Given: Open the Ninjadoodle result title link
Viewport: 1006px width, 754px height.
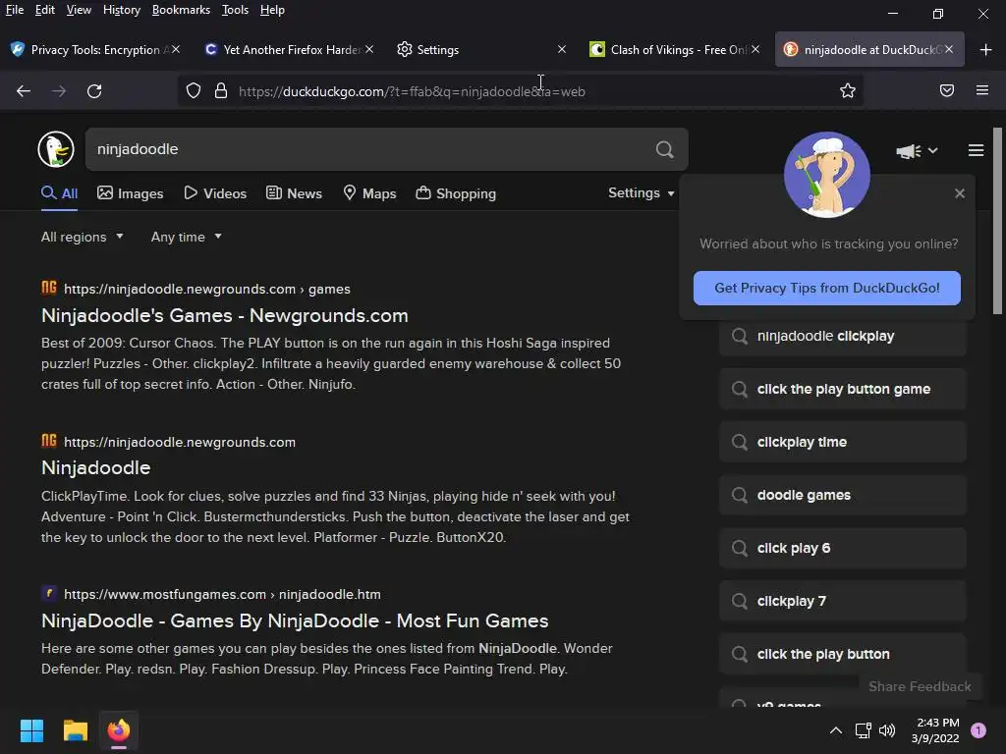Looking at the screenshot, I should [x=95, y=468].
